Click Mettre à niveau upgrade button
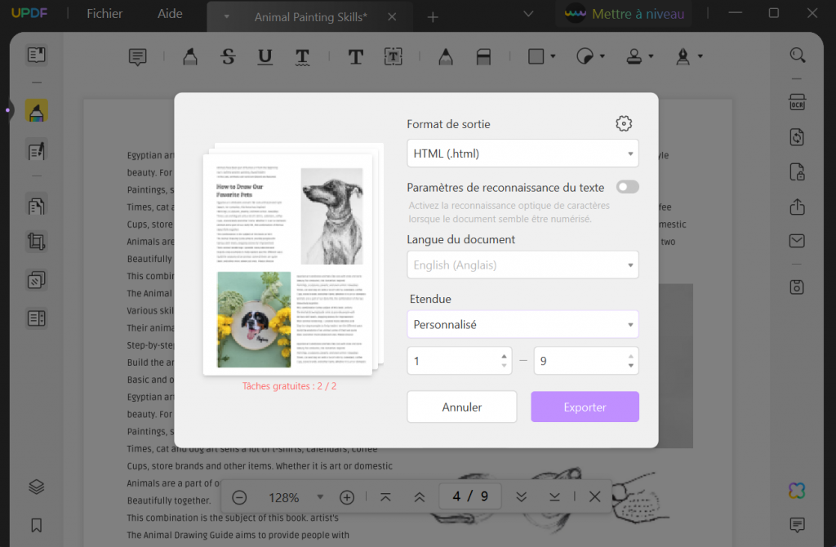 pyautogui.click(x=624, y=14)
